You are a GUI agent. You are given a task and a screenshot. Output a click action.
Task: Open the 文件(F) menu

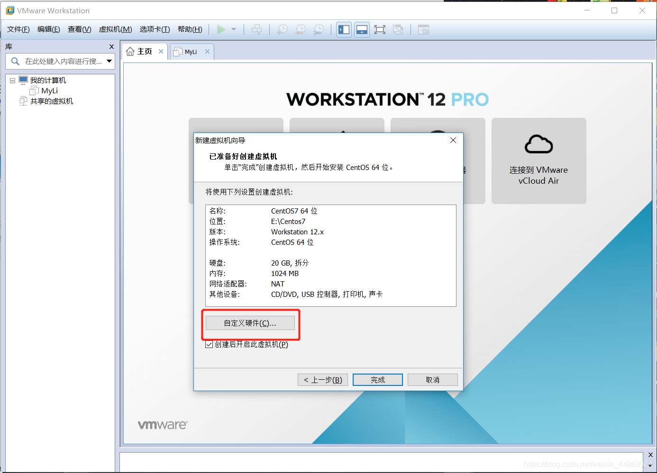18,29
